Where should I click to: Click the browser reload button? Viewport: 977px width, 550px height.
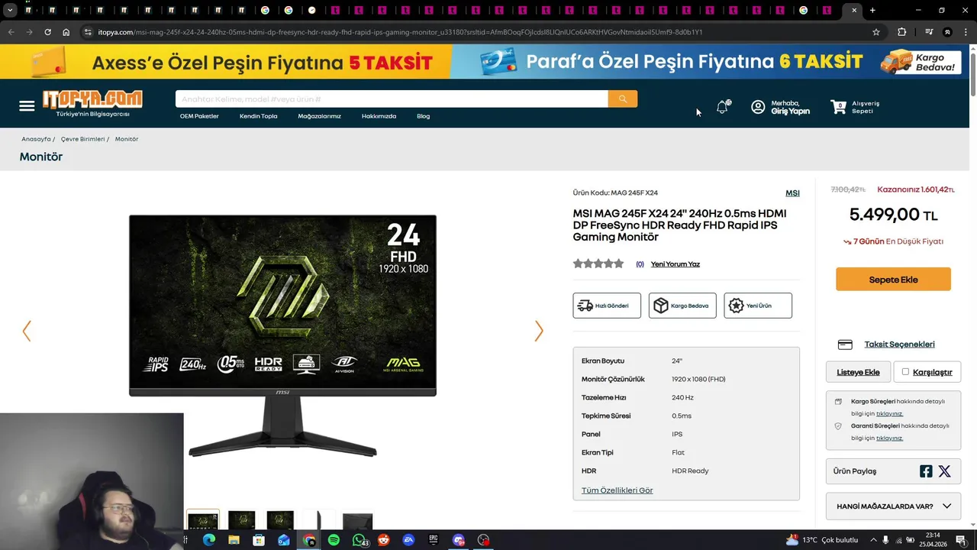click(x=47, y=32)
